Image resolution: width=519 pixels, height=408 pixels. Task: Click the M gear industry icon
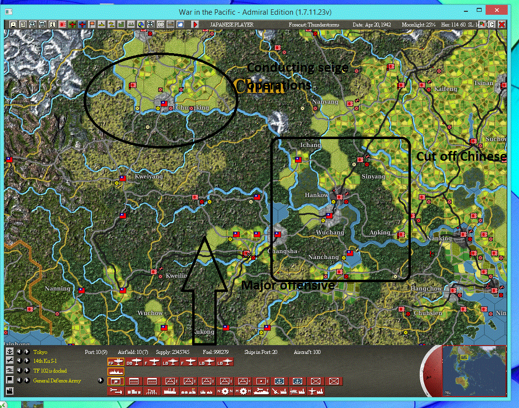tap(243, 391)
